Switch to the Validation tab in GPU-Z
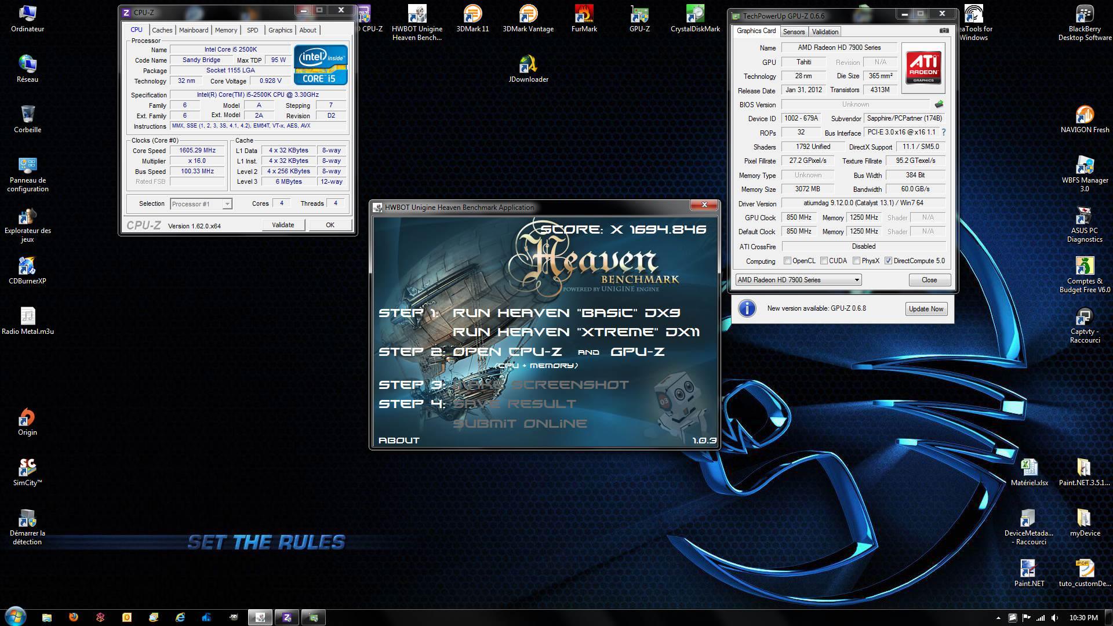The width and height of the screenshot is (1113, 626). click(x=825, y=32)
